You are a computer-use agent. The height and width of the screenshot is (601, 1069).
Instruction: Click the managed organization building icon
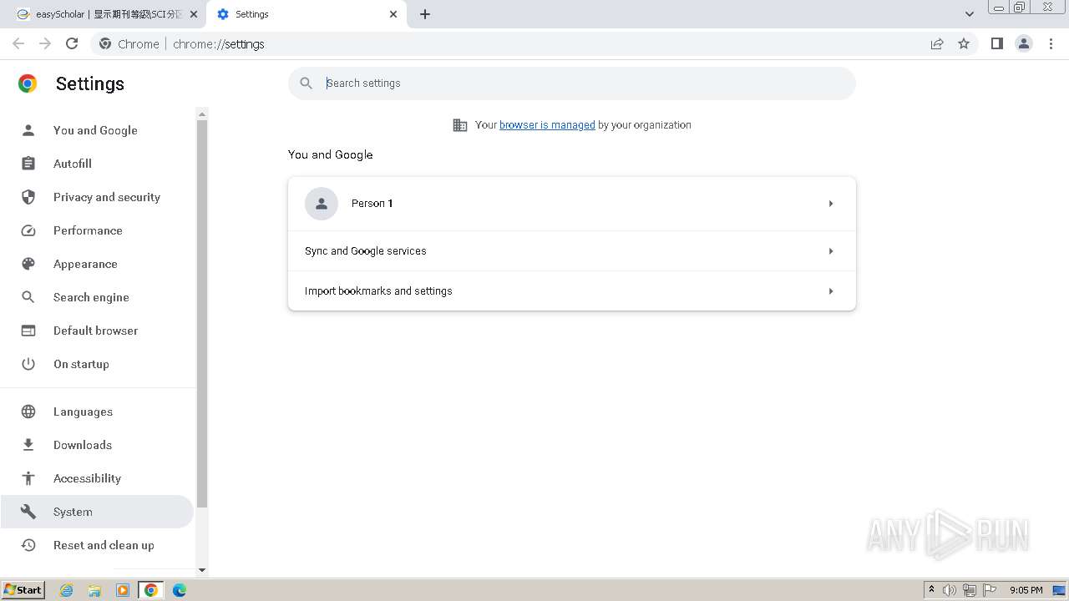click(460, 125)
